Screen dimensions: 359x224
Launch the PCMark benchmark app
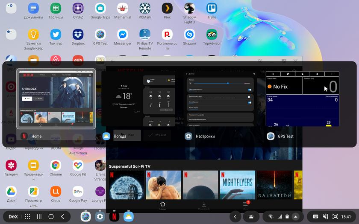click(x=145, y=9)
